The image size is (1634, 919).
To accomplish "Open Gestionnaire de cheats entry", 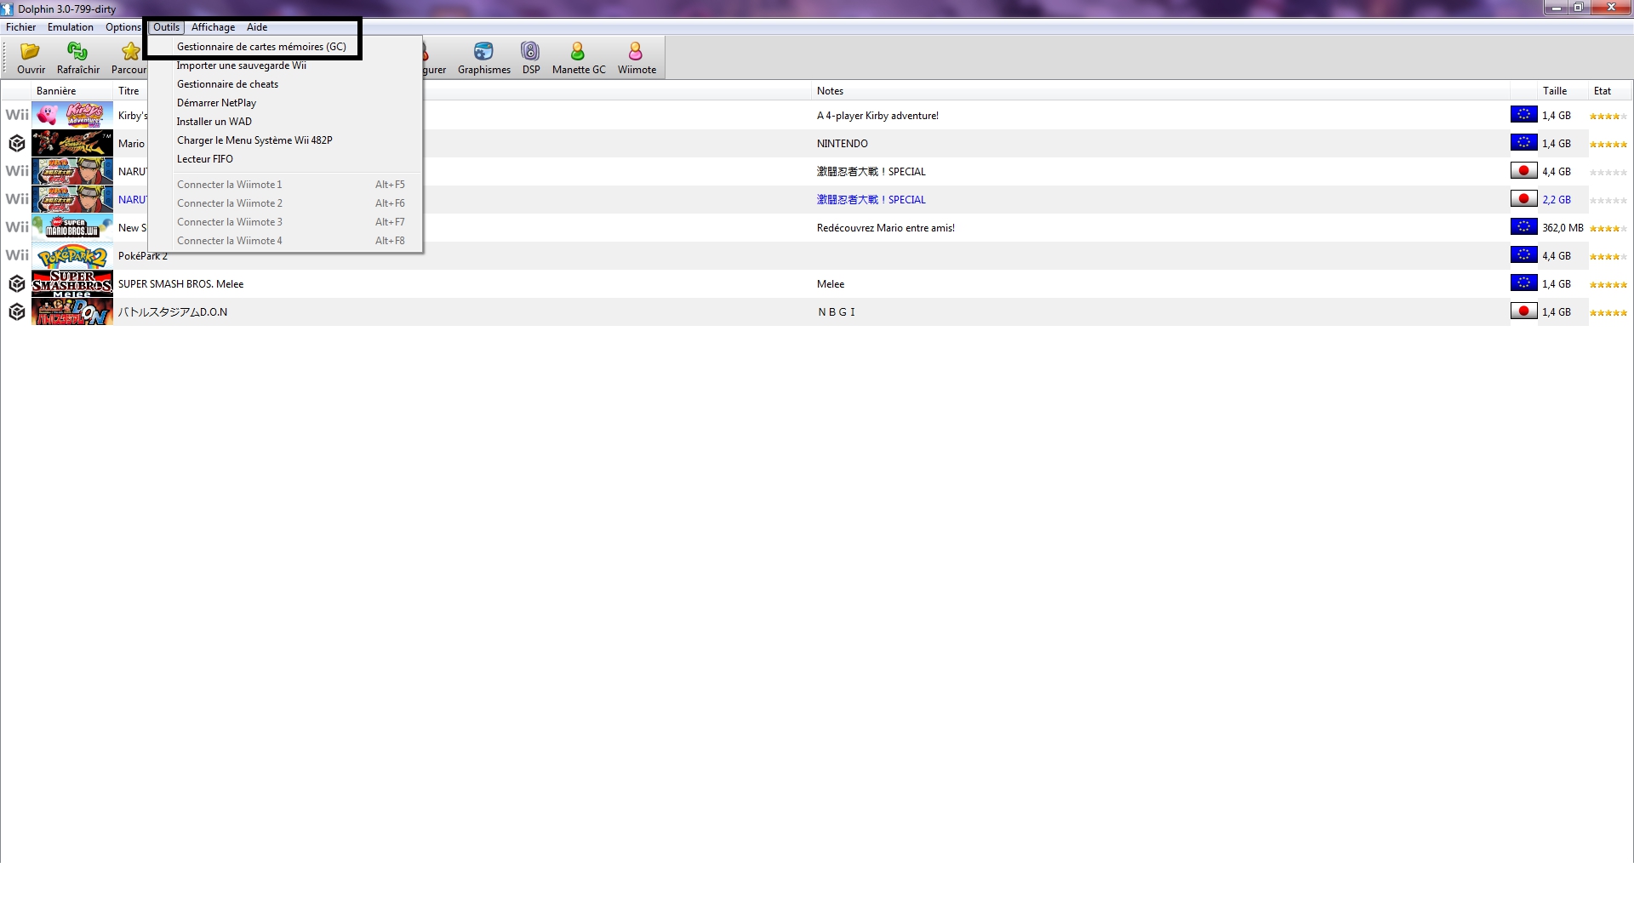I will point(227,84).
